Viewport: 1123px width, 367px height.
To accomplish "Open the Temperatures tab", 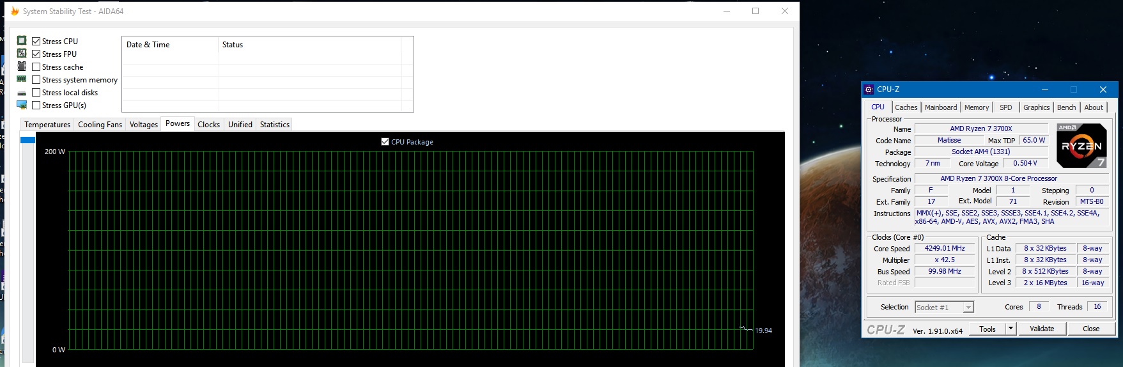I will coord(47,125).
